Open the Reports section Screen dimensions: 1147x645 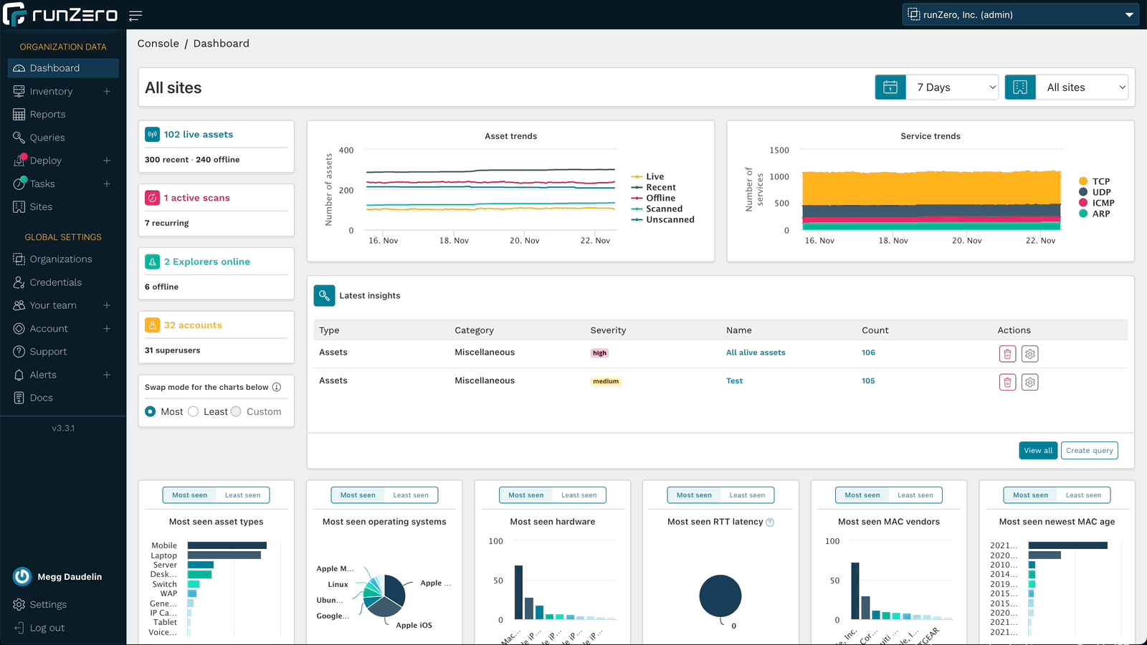[x=47, y=114]
